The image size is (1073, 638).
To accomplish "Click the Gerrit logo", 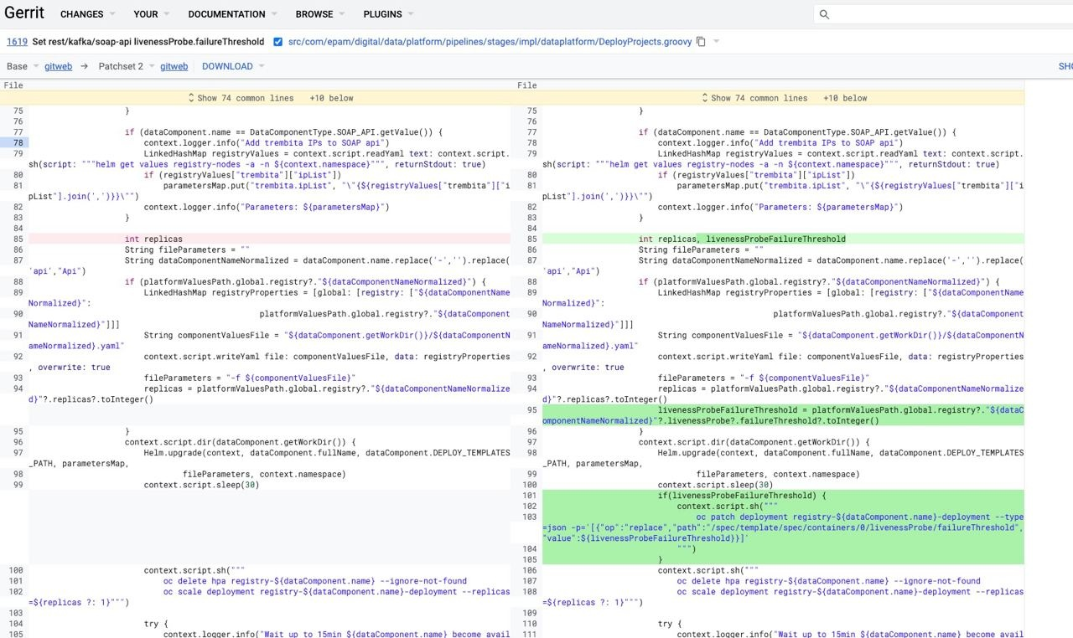I will (x=25, y=13).
